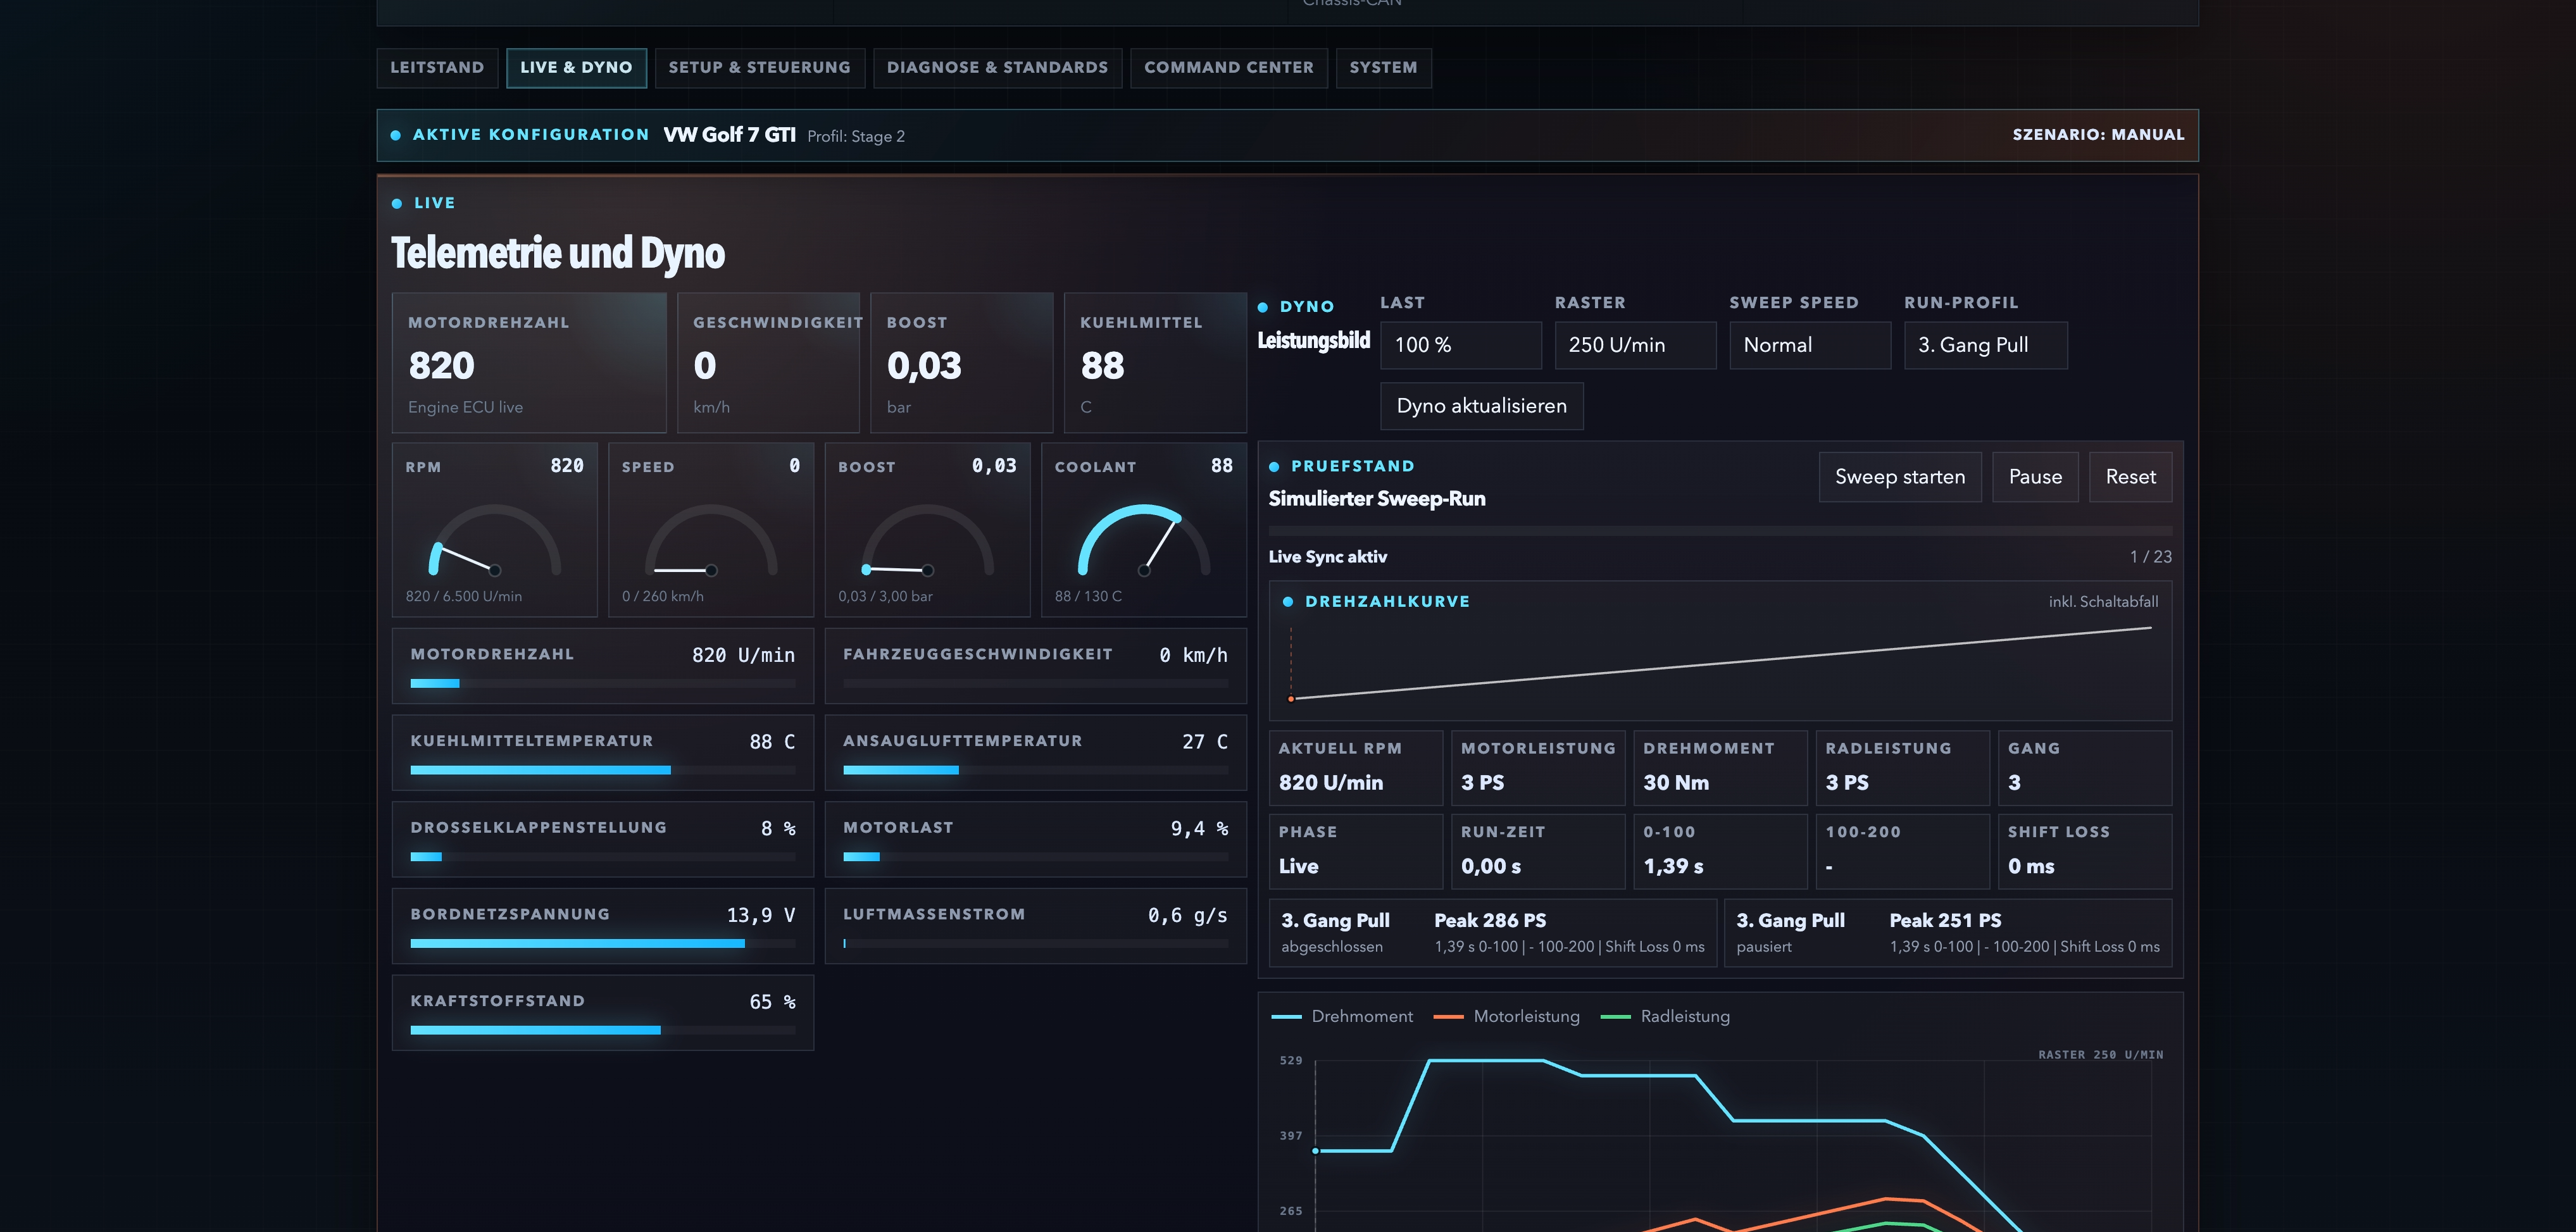Click the Kuehlmitteltemperatur progress bar
This screenshot has height=1232, width=2576.
coord(603,771)
